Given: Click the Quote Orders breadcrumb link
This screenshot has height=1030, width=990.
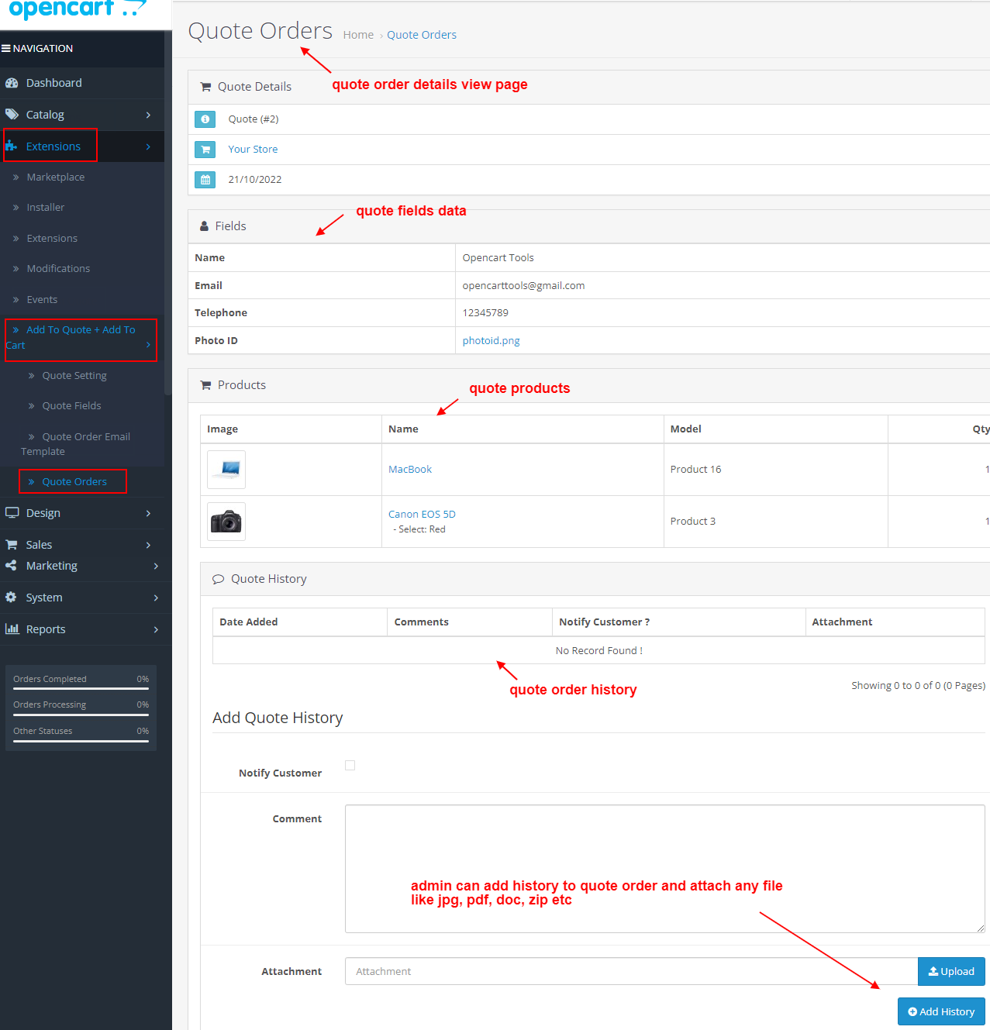Looking at the screenshot, I should (x=422, y=35).
